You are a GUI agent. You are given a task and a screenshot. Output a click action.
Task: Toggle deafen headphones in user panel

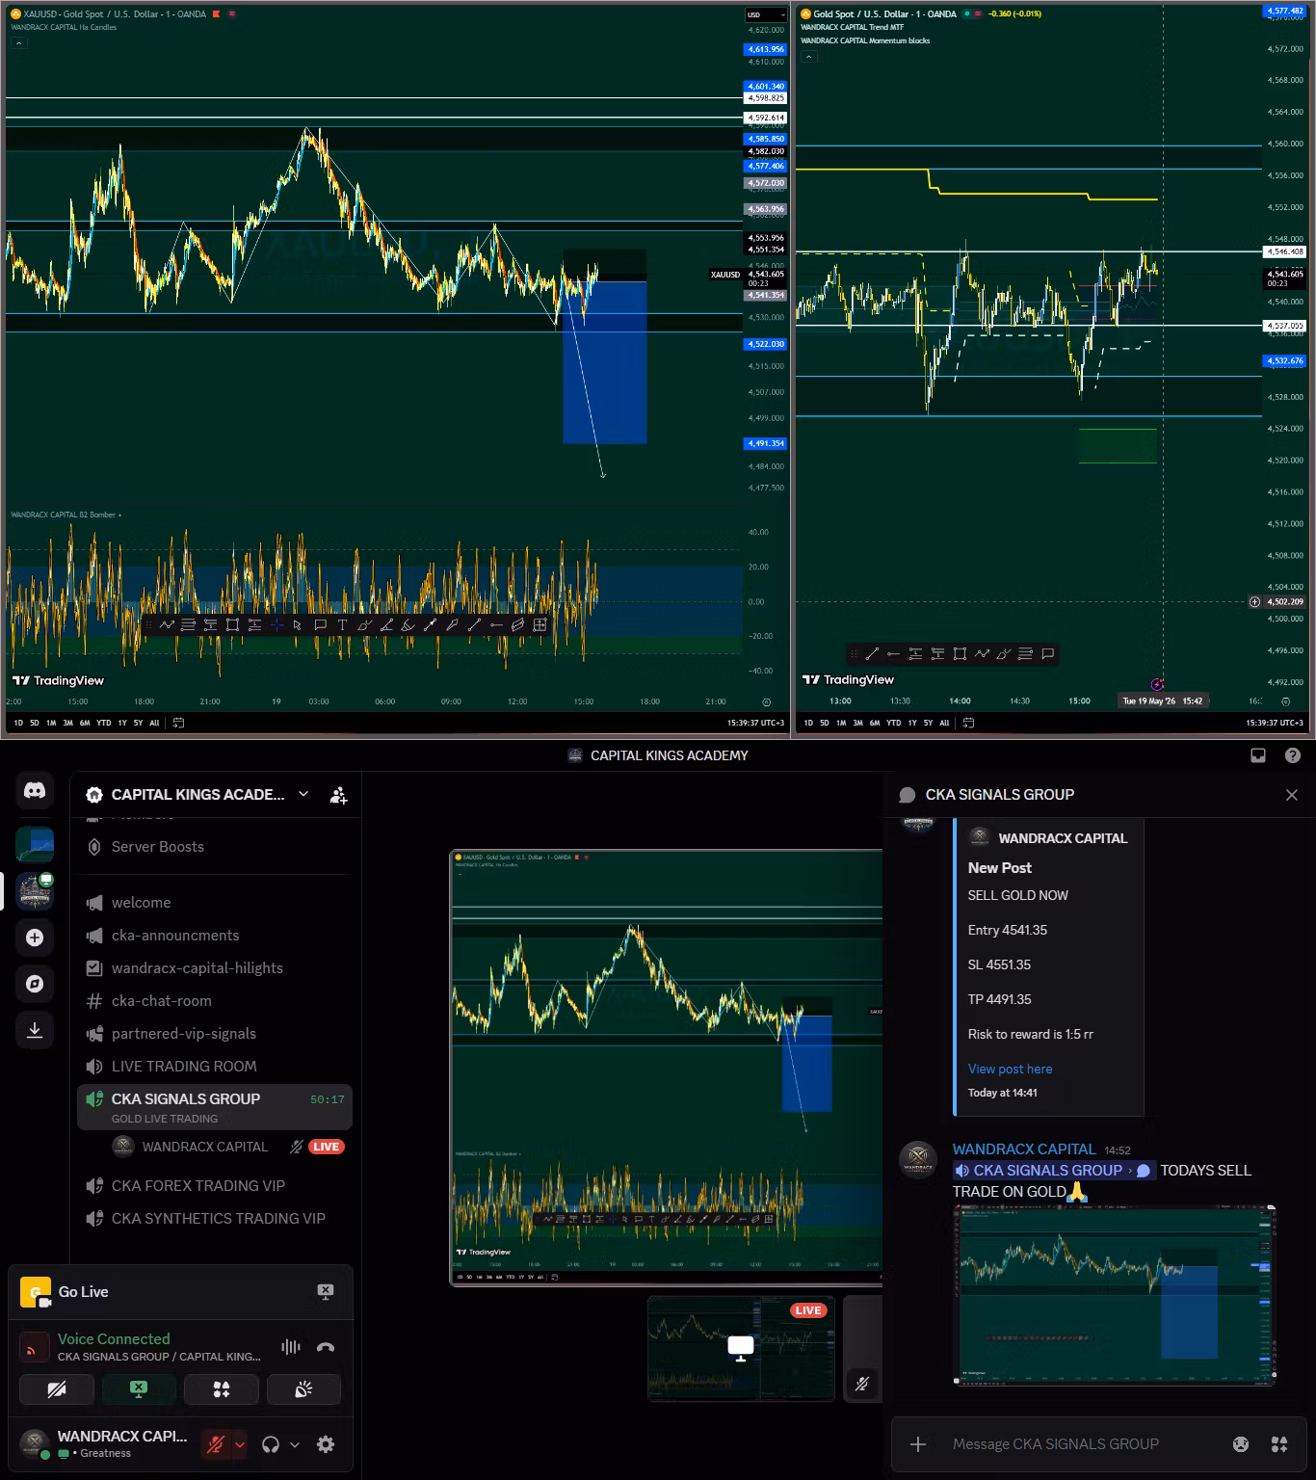point(271,1444)
